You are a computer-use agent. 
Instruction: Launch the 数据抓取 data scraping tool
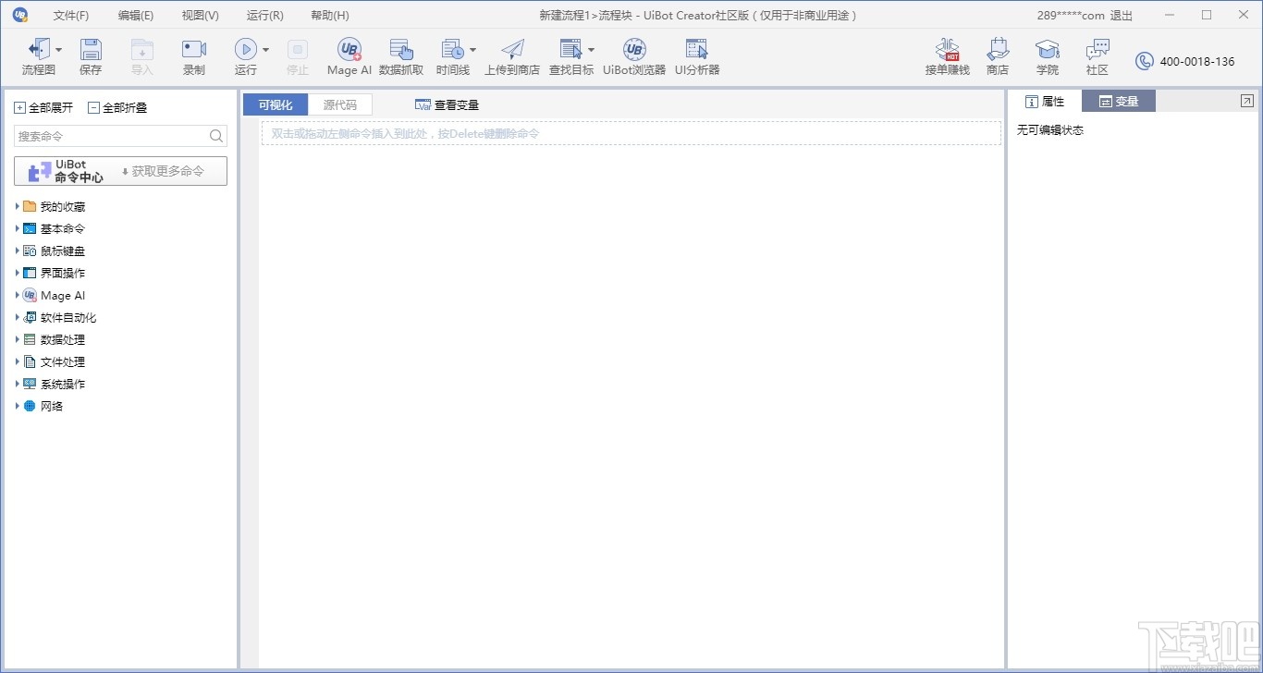click(401, 50)
